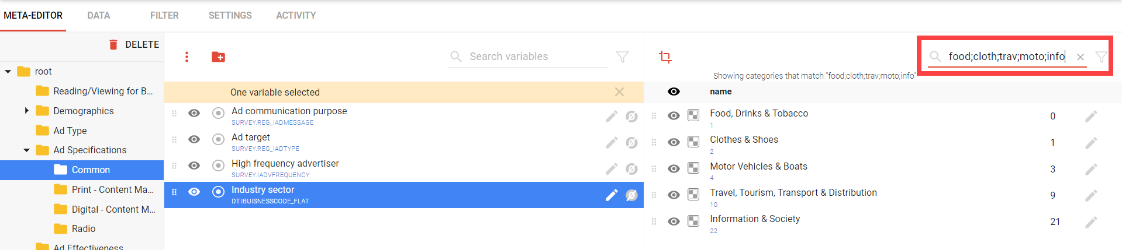
Task: Open the ACTIVITY tab
Action: click(x=296, y=15)
